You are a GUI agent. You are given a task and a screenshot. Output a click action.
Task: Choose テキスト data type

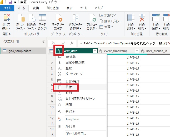pyautogui.click(x=81, y=112)
